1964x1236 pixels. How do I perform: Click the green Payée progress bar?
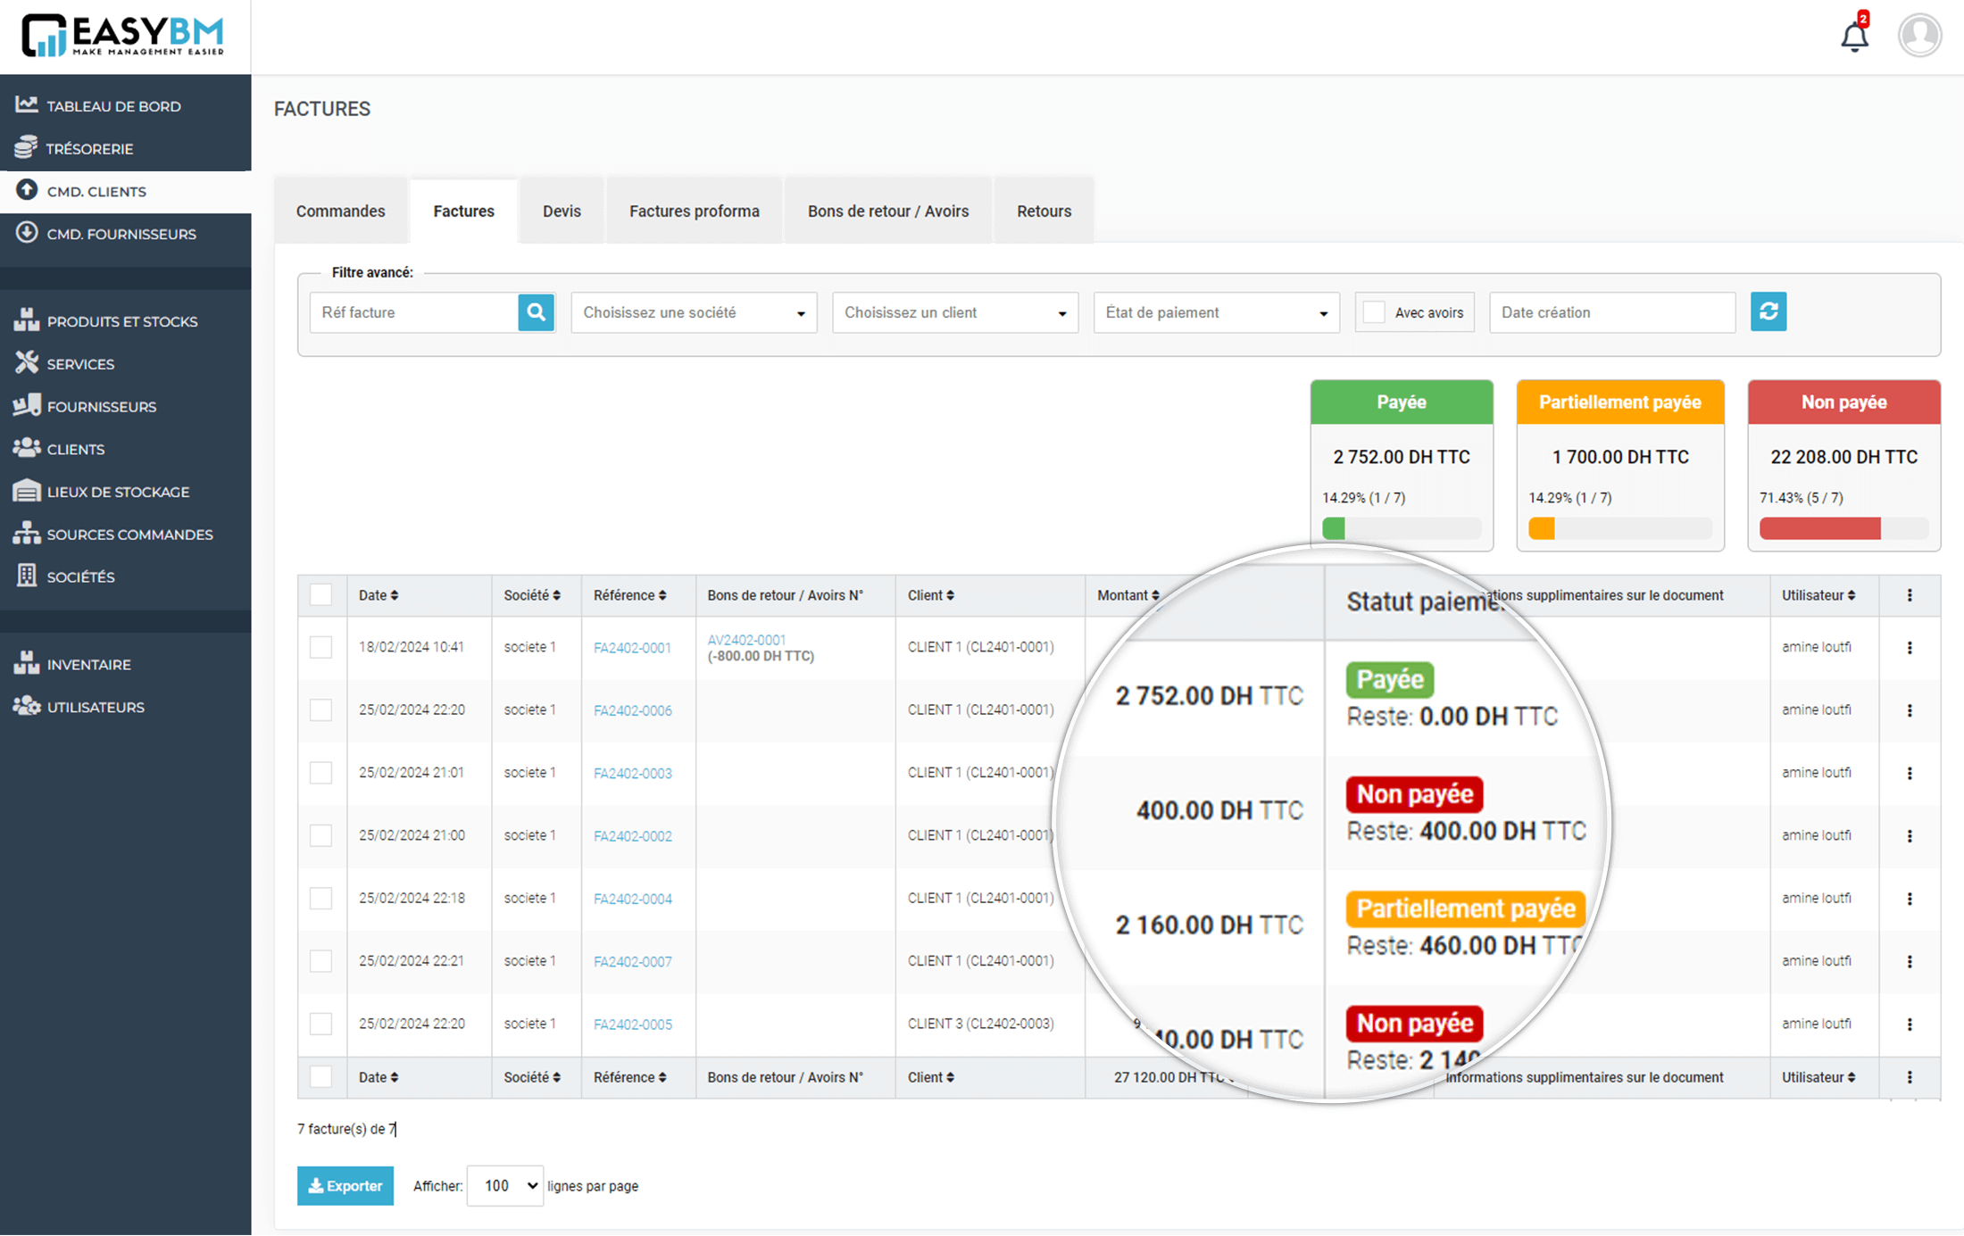pyautogui.click(x=1402, y=528)
